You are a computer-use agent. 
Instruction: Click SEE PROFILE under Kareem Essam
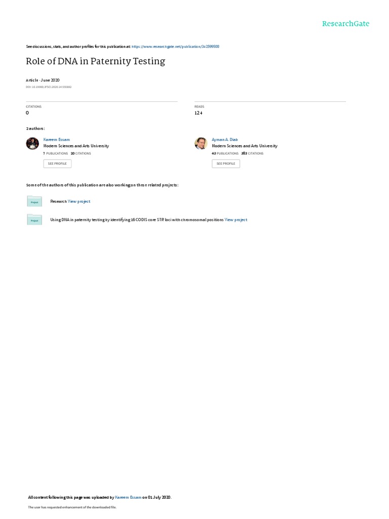[x=57, y=164]
